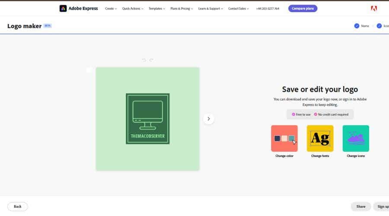This screenshot has width=389, height=216.
Task: Expand the Plans & Pricing dropdown
Action: click(182, 9)
